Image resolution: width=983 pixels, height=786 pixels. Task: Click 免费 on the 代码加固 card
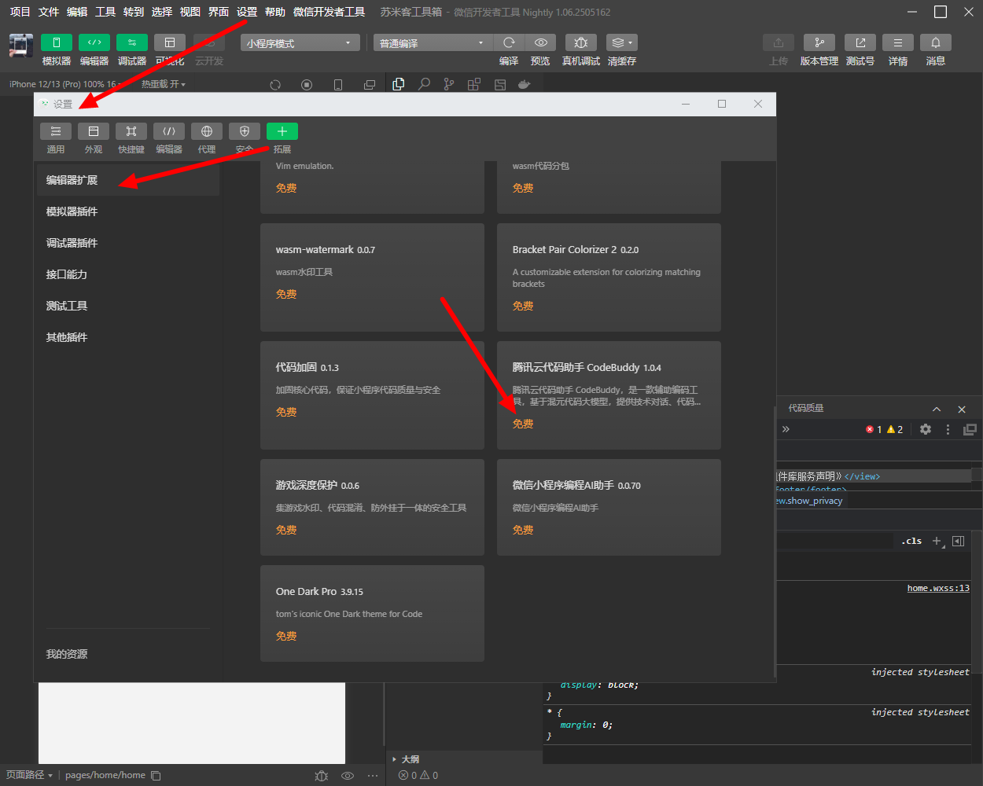286,412
